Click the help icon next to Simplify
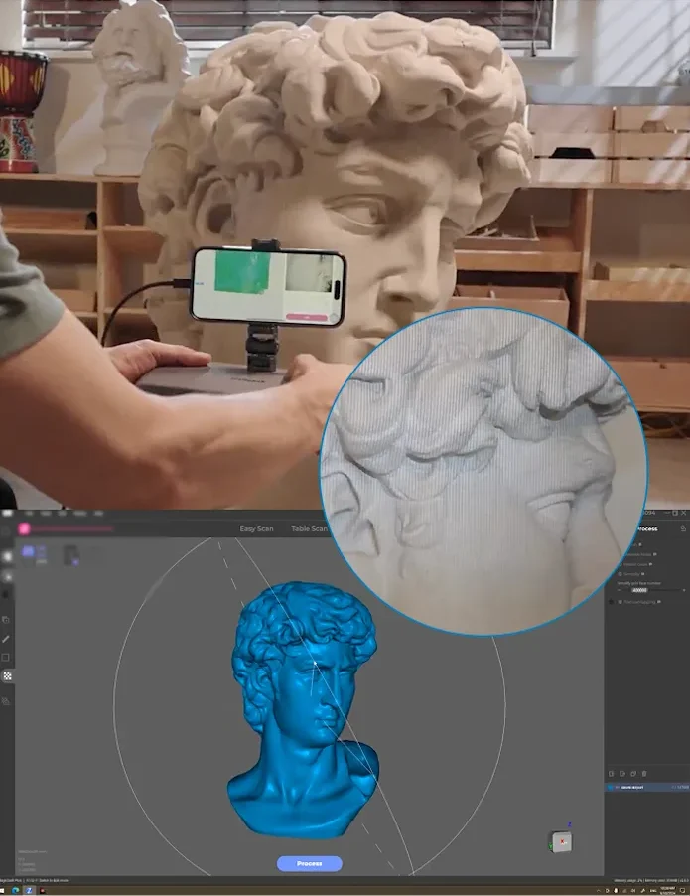The width and height of the screenshot is (690, 896). click(642, 574)
